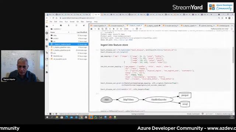236x132 pixels.
Task: Click the New Folder icon in file browser
Action: (61, 25)
